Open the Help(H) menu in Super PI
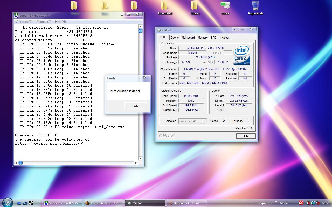This screenshot has width=332, height=207. click(x=60, y=22)
